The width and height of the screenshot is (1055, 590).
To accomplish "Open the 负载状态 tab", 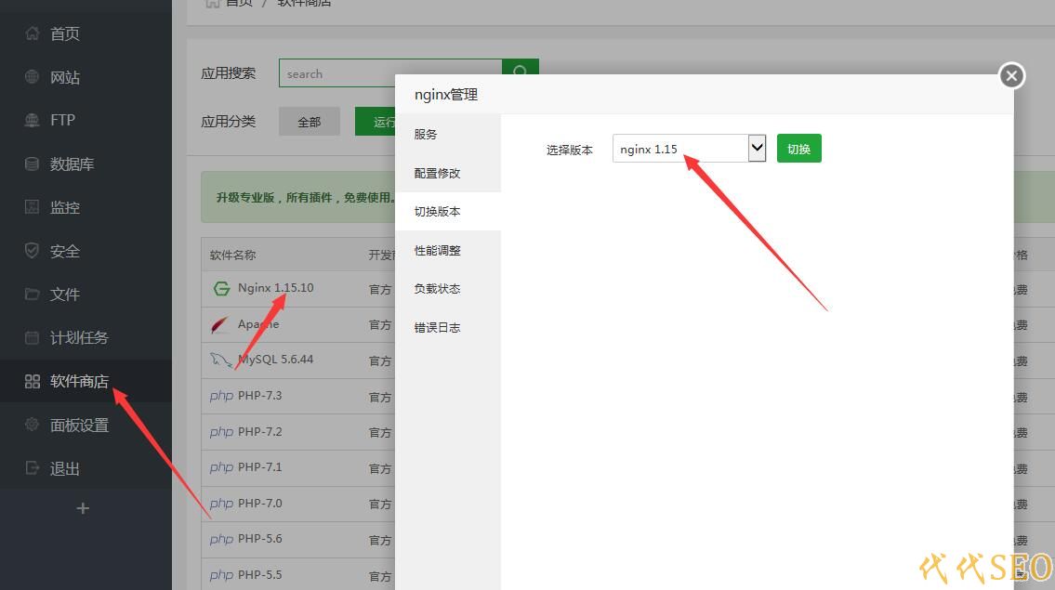I will [x=437, y=289].
